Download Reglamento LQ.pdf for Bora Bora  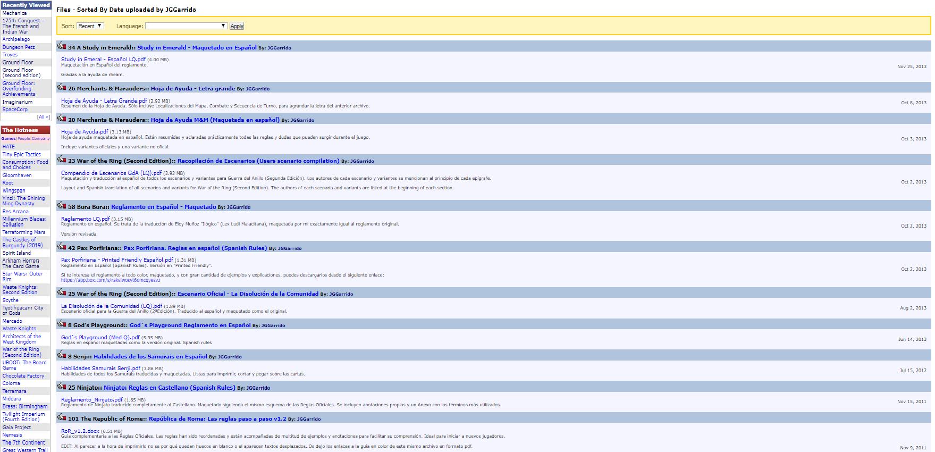point(86,219)
